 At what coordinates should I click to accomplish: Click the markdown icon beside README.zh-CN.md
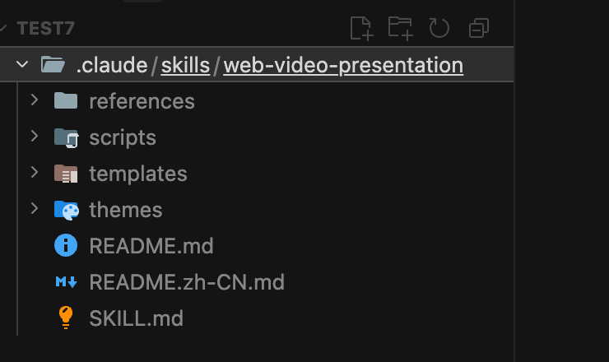[66, 281]
